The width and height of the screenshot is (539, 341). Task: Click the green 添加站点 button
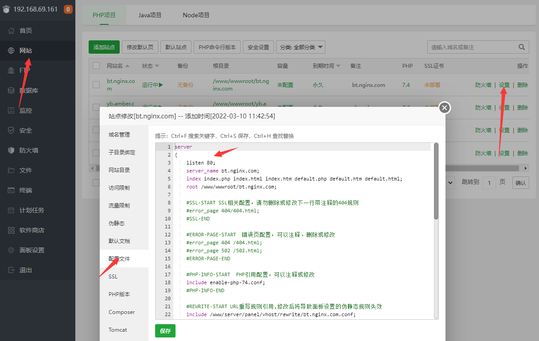pos(104,47)
